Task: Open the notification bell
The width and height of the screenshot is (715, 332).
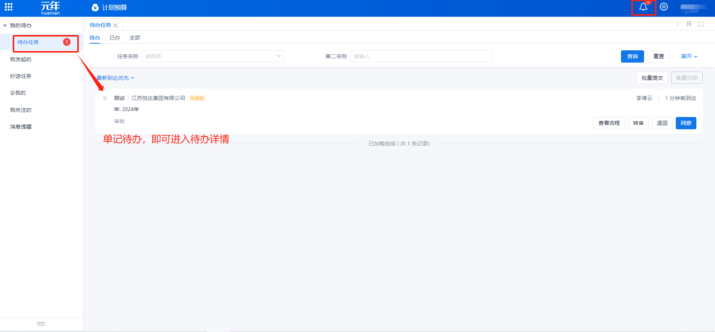Action: coord(643,7)
